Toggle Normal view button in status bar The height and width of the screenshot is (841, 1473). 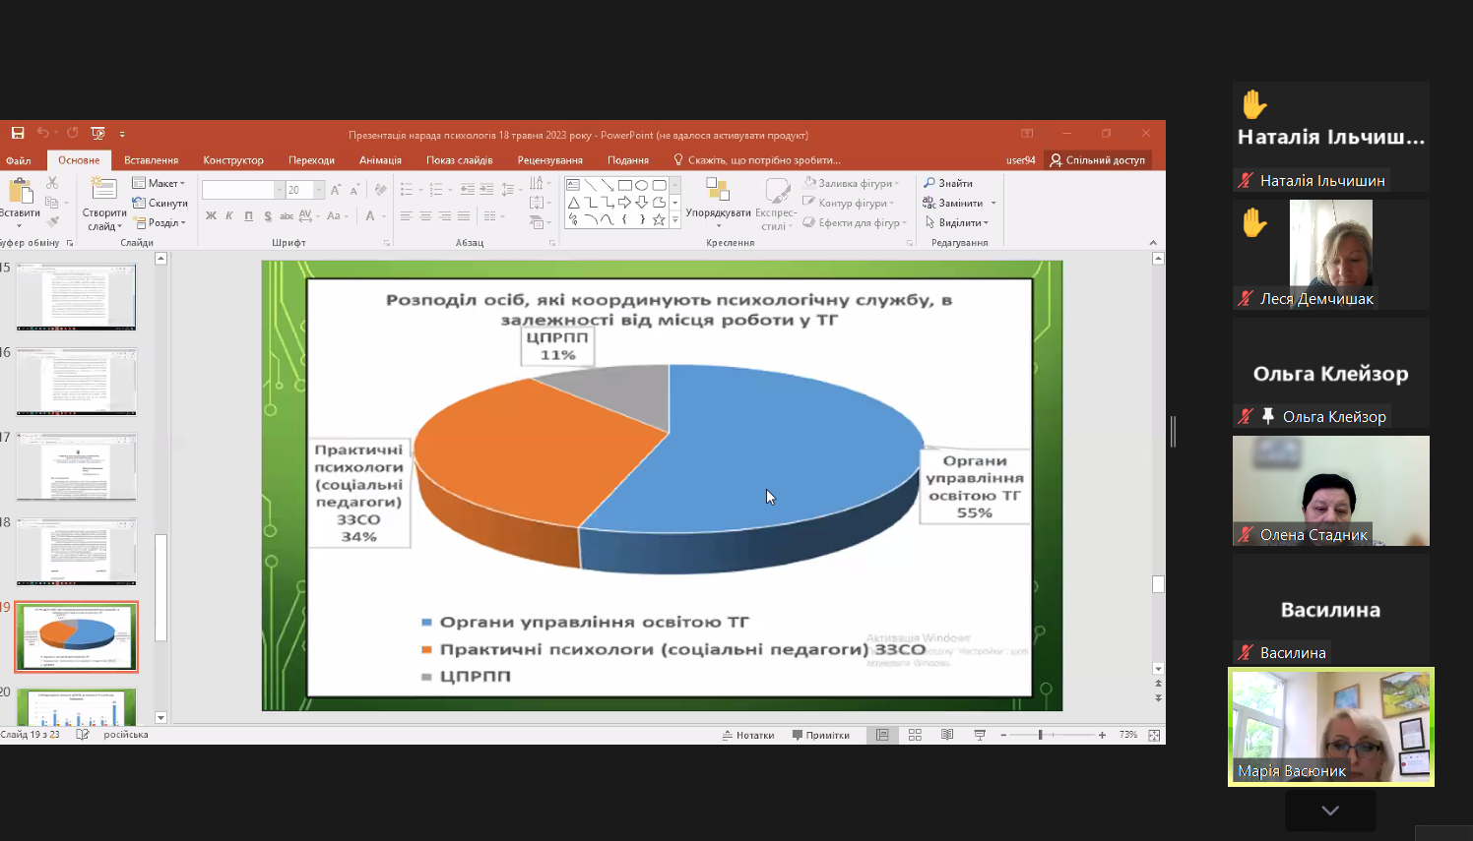pos(882,735)
